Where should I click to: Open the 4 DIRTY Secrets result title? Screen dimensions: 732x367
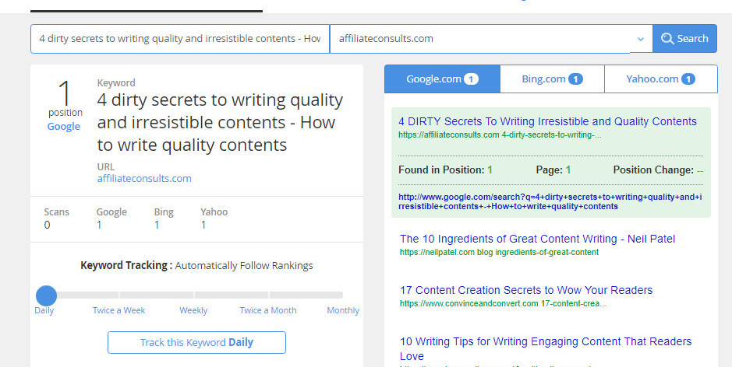pos(547,121)
